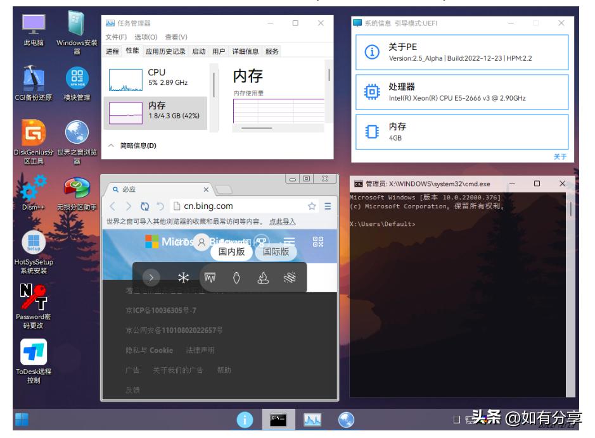Click the 内存 4GB info card
This screenshot has width=595, height=438.
pos(462,132)
